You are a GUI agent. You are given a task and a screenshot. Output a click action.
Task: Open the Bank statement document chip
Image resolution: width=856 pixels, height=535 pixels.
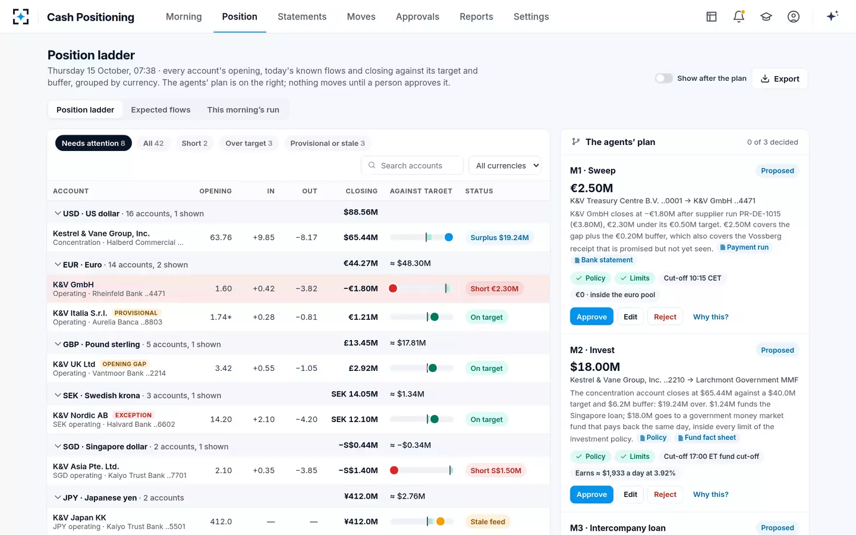[x=603, y=260]
